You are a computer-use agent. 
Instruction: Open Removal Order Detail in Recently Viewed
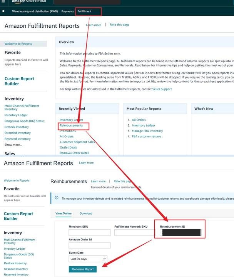pos(74,153)
